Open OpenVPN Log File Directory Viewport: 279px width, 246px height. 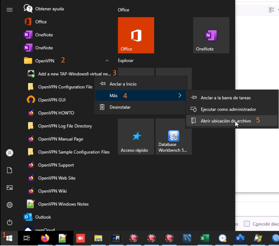pos(60,126)
